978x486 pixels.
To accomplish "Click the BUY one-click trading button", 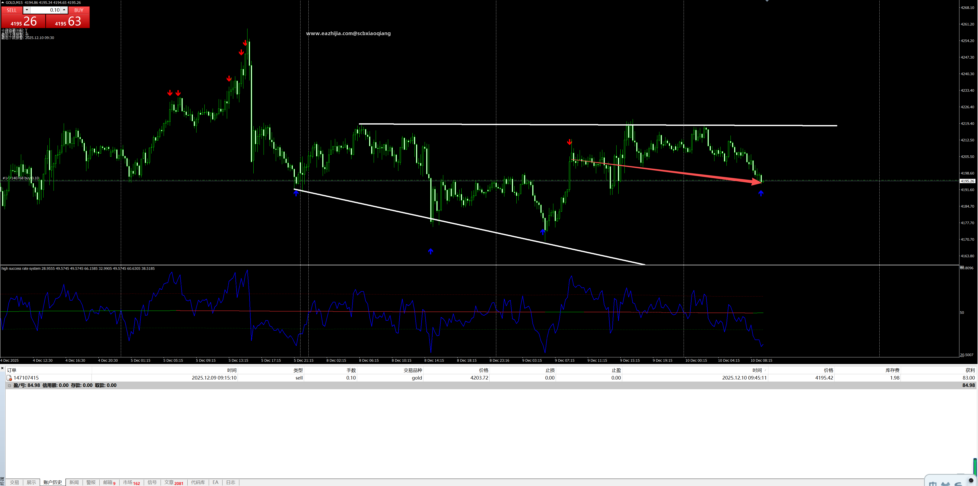I will (79, 10).
